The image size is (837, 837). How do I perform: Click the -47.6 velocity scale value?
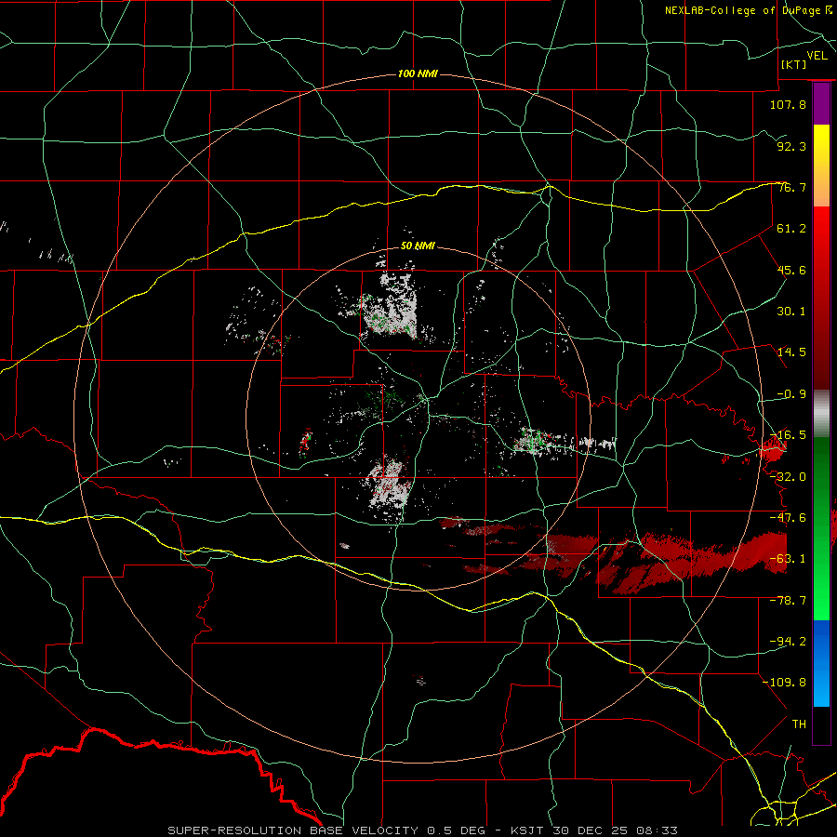tap(788, 518)
